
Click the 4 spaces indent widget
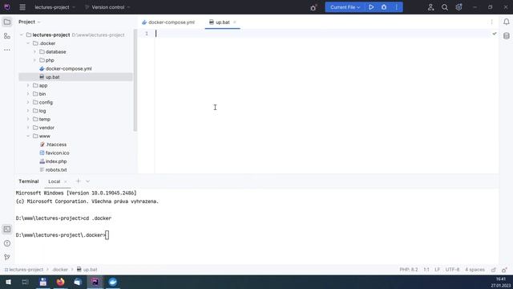click(475, 270)
